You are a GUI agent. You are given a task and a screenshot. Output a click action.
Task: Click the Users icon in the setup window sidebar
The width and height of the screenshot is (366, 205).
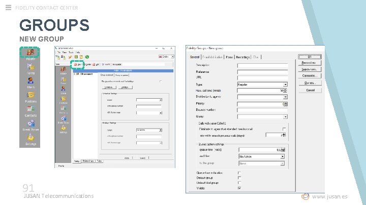63,89
